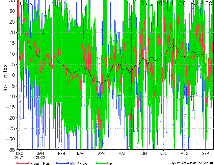This screenshot has width=214, height=165.
Task: Click the 'SEP' x-axis label
Action: point(206,154)
